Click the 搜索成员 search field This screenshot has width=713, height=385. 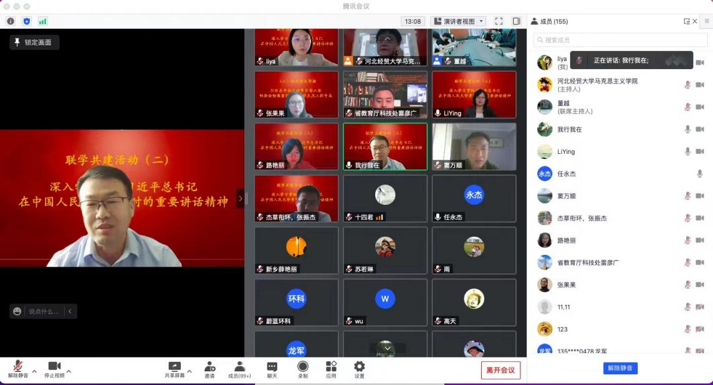(x=620, y=40)
